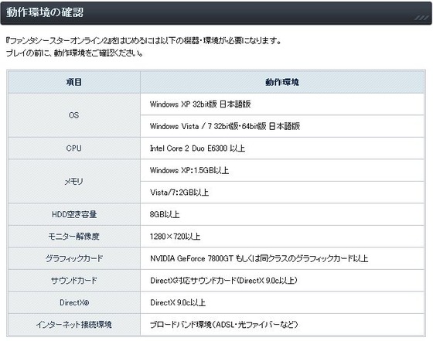Click the Windows XP 32bit版 日本語版 cell
This screenshot has height=341, width=433.
click(282, 104)
